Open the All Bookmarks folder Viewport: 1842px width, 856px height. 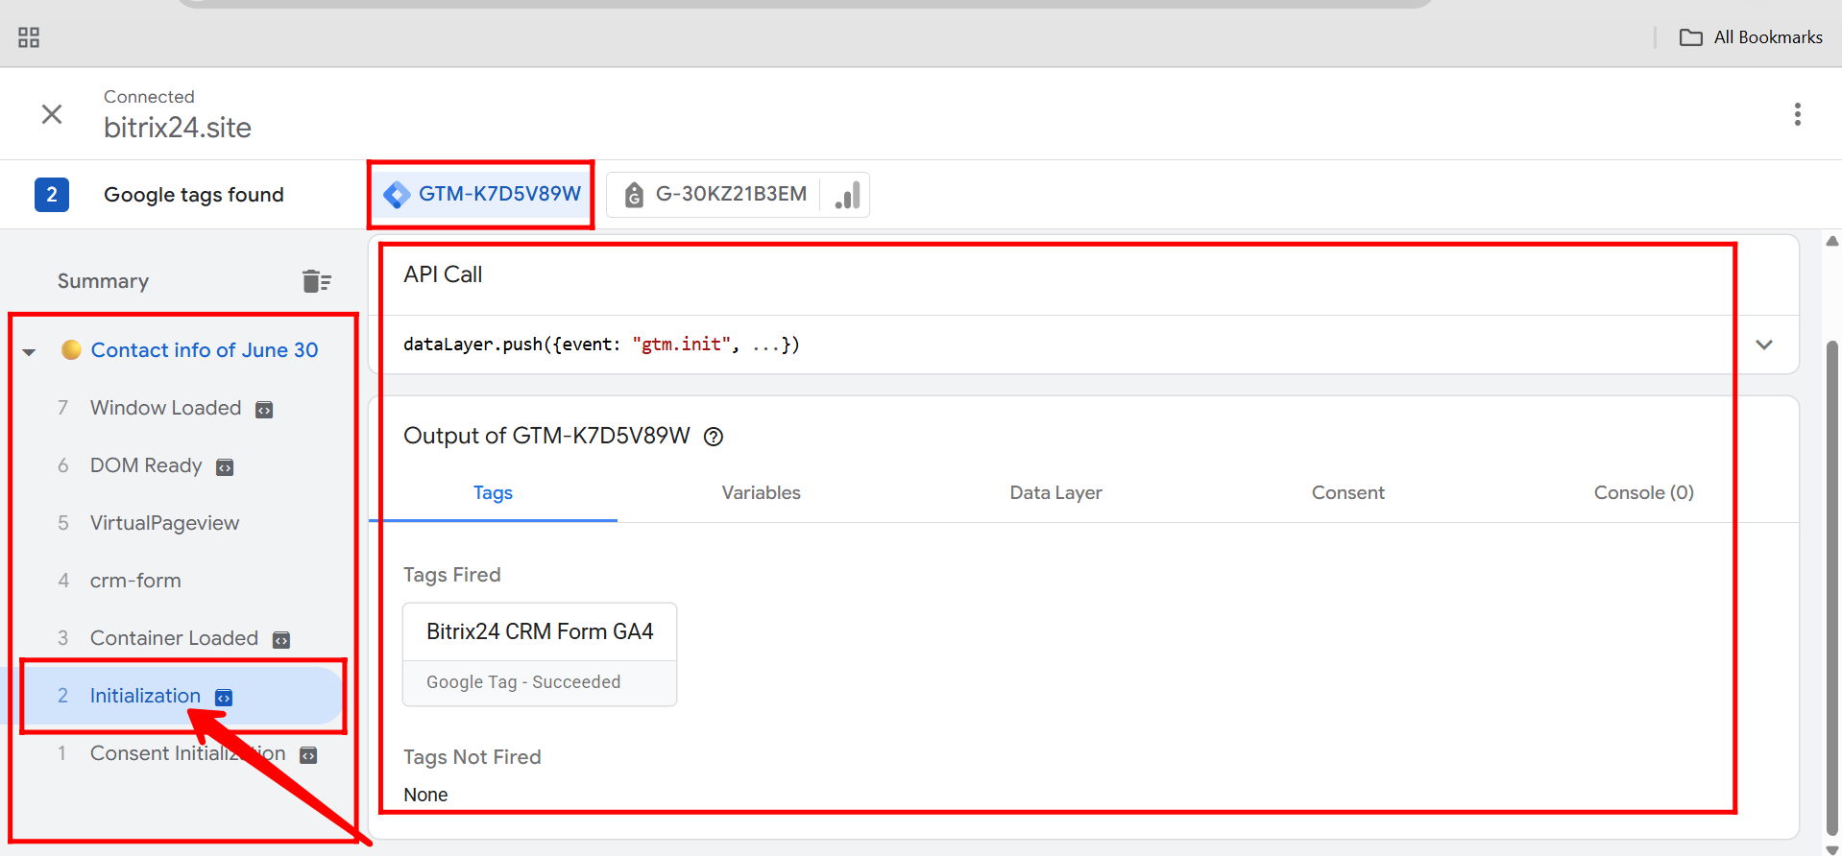coord(1751,37)
